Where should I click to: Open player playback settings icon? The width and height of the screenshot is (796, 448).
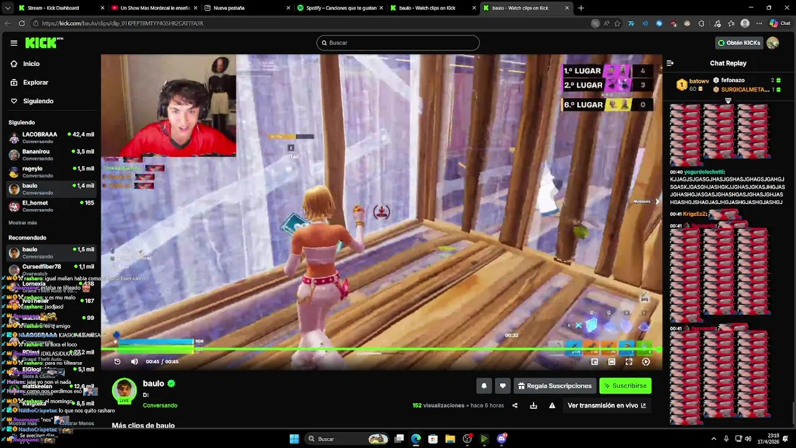coord(646,362)
